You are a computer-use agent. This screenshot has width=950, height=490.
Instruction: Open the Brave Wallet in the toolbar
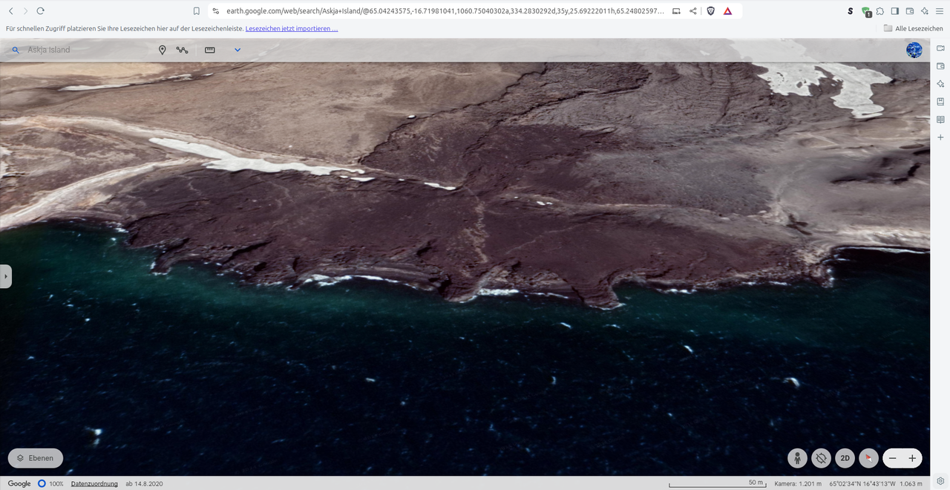click(910, 11)
